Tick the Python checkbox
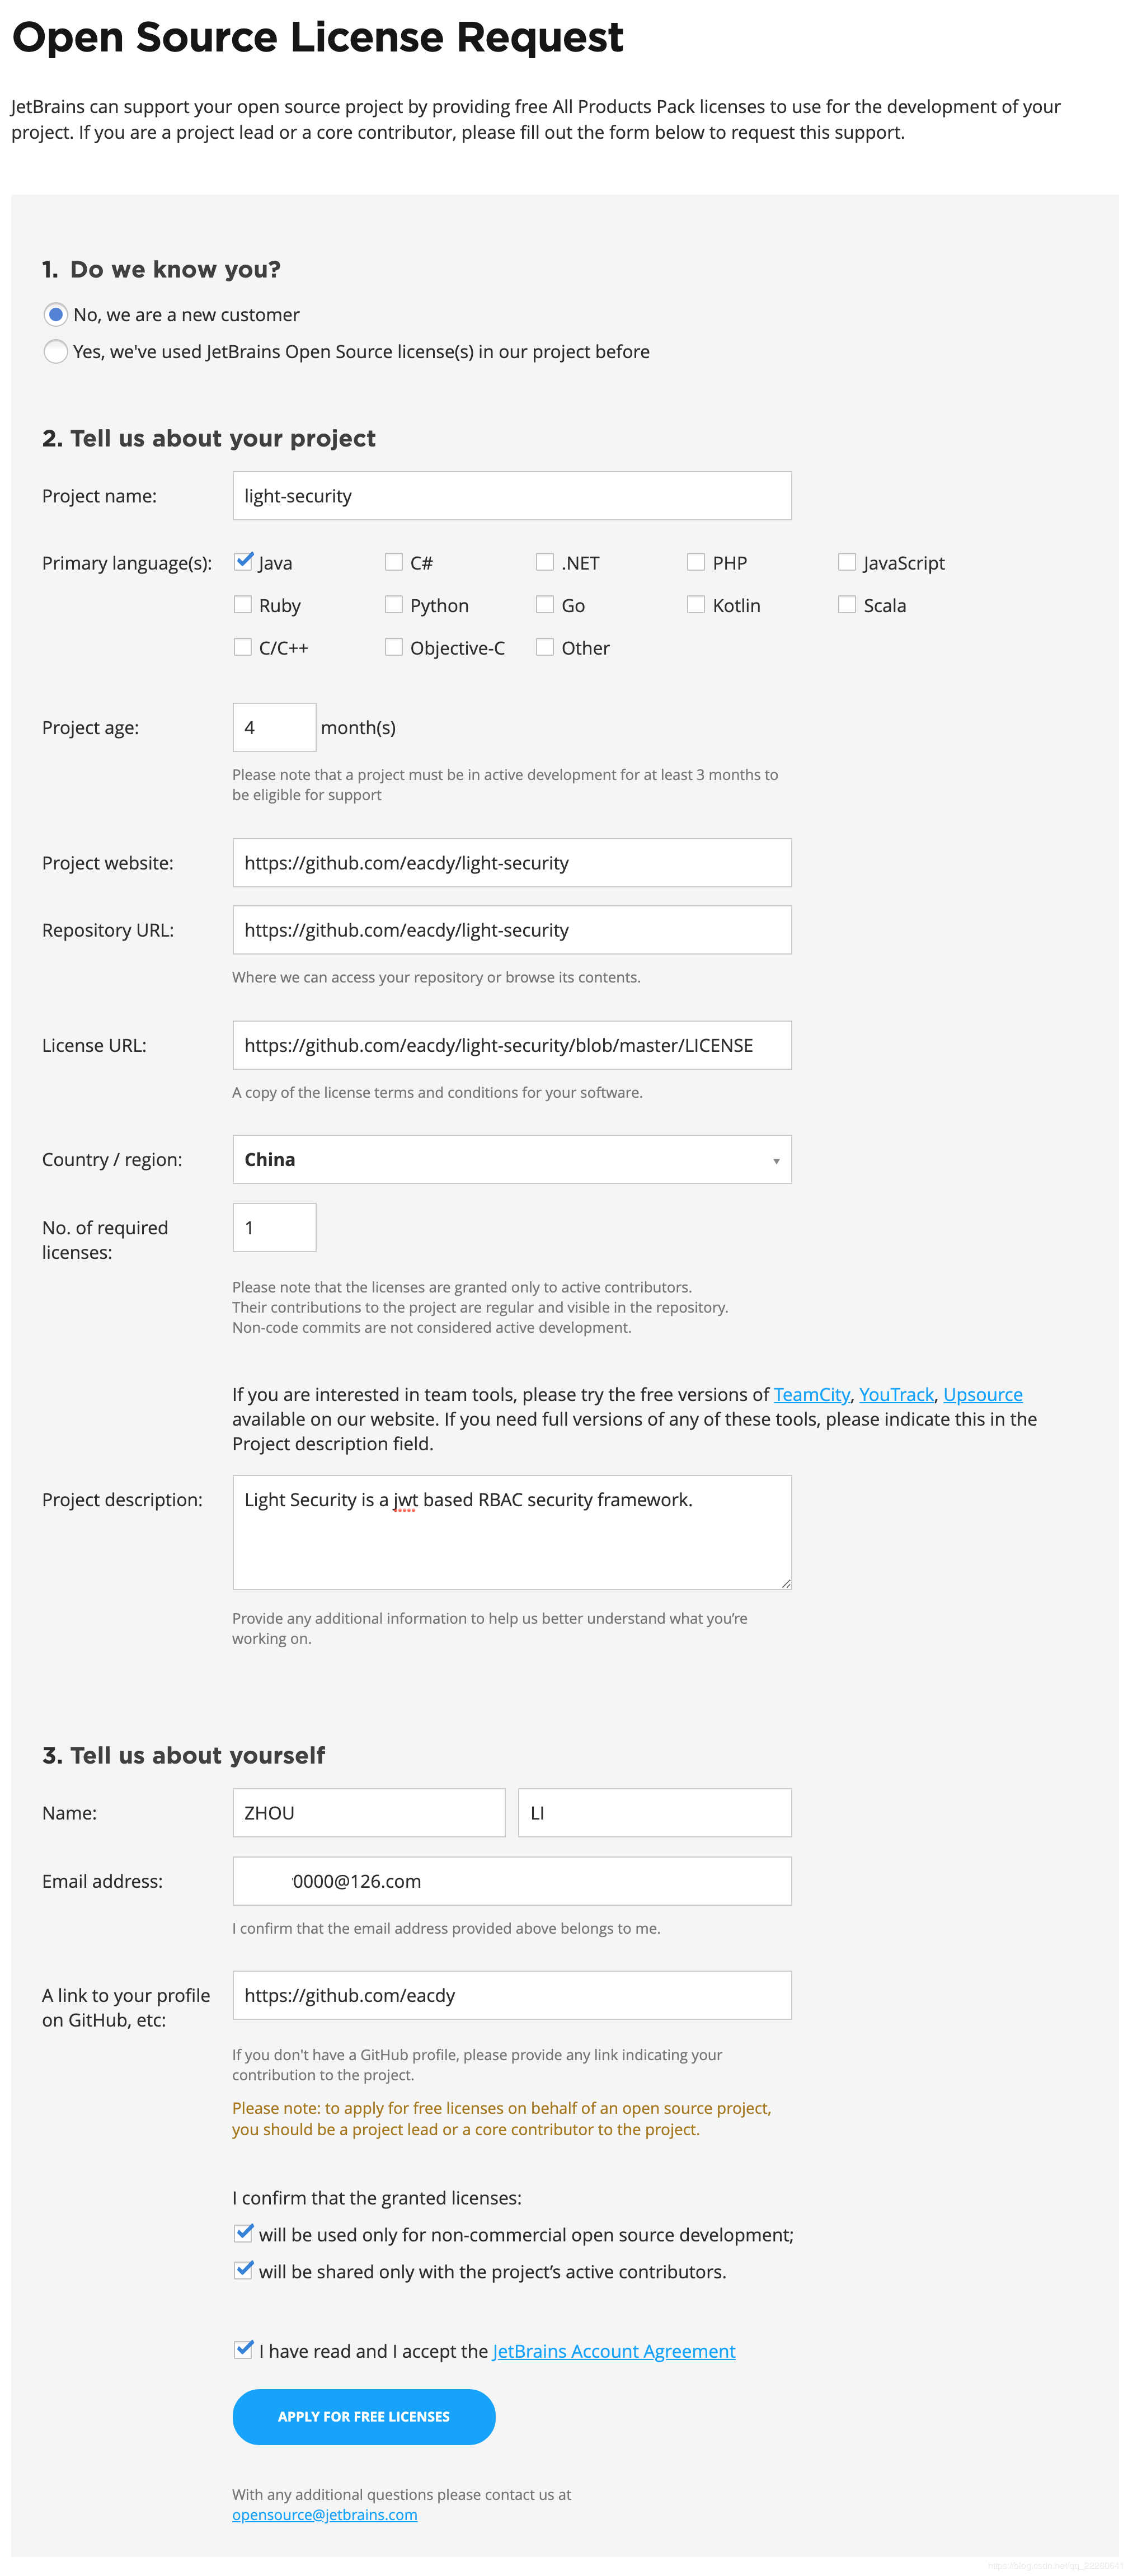 tap(394, 604)
